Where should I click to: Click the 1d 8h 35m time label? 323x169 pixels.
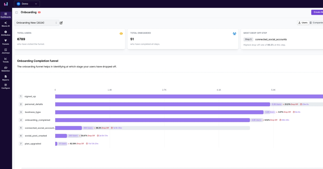pos(116,128)
